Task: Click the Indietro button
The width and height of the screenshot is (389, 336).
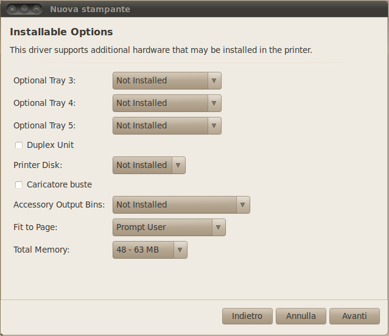Action: pyautogui.click(x=247, y=316)
